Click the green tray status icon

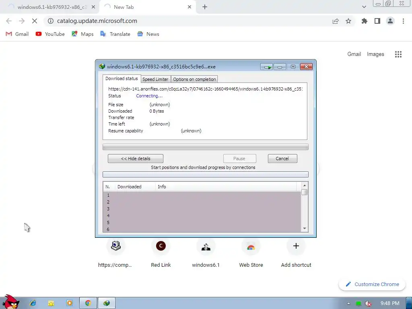(x=358, y=303)
